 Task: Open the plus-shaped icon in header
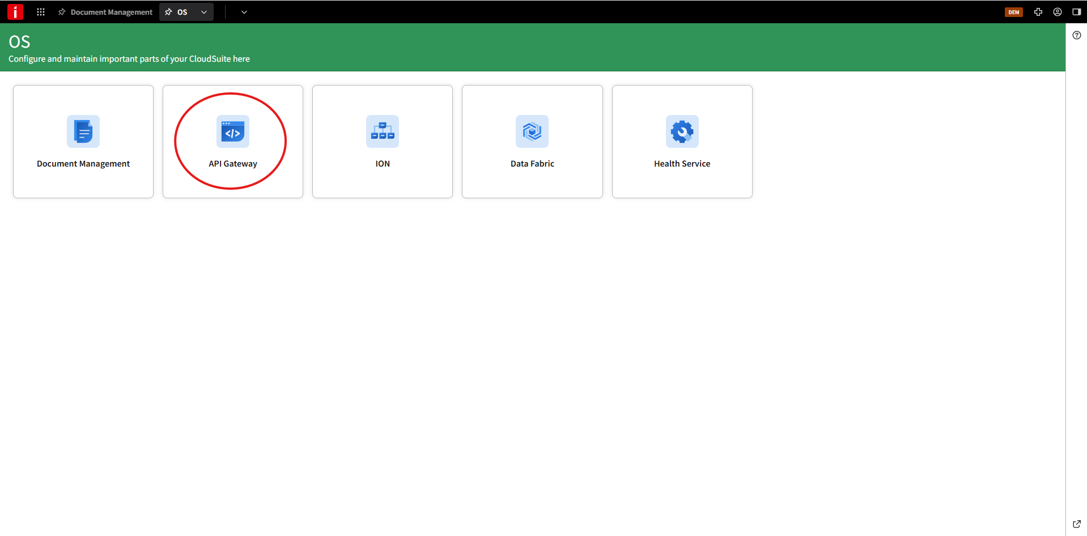pos(1038,12)
